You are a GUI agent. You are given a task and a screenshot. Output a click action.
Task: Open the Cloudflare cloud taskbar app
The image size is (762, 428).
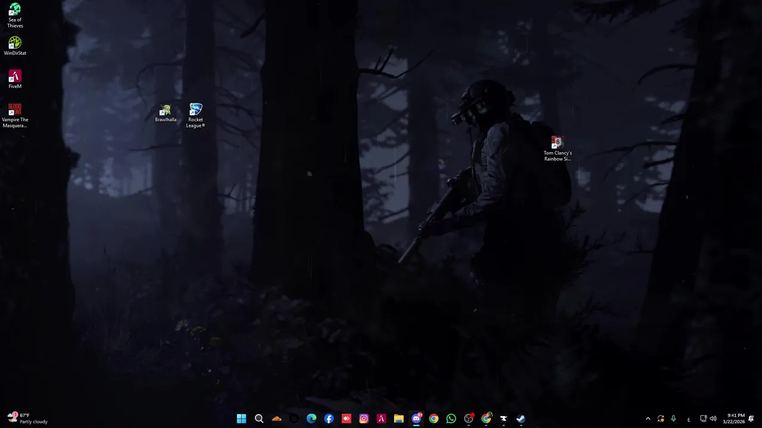coord(276,418)
